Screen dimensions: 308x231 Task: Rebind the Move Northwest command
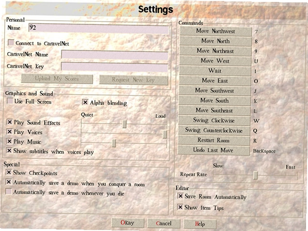pyautogui.click(x=216, y=31)
